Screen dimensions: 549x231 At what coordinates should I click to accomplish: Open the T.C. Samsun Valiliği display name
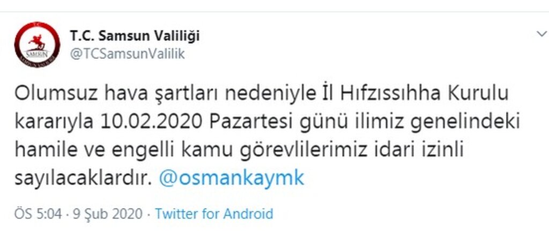[x=135, y=36]
